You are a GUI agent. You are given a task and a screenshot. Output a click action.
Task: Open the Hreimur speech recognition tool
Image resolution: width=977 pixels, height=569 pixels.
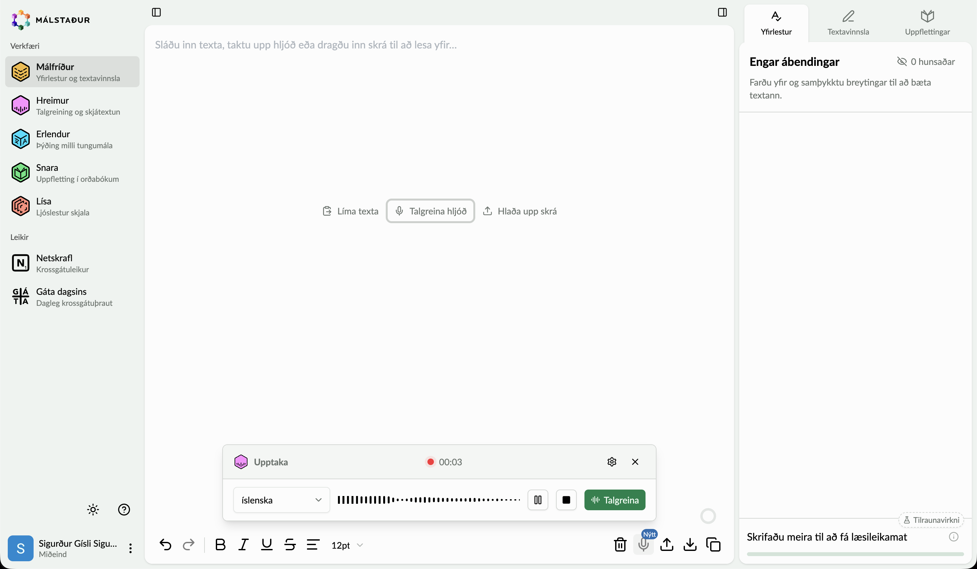click(x=72, y=105)
